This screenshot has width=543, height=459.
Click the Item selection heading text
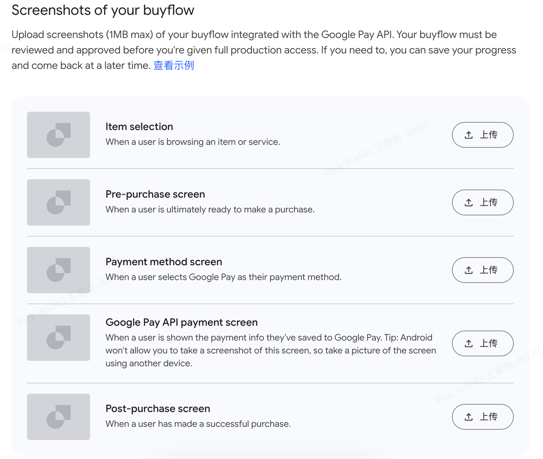coord(139,126)
